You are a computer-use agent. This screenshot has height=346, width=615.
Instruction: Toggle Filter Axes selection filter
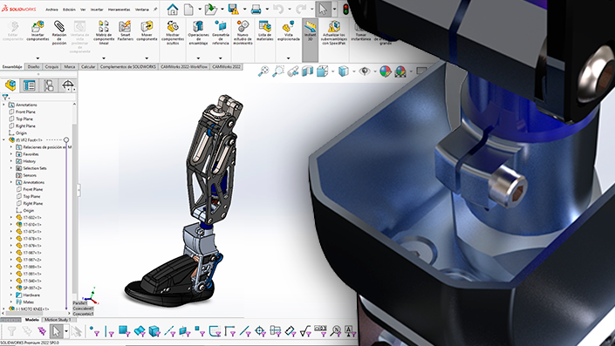(169, 331)
